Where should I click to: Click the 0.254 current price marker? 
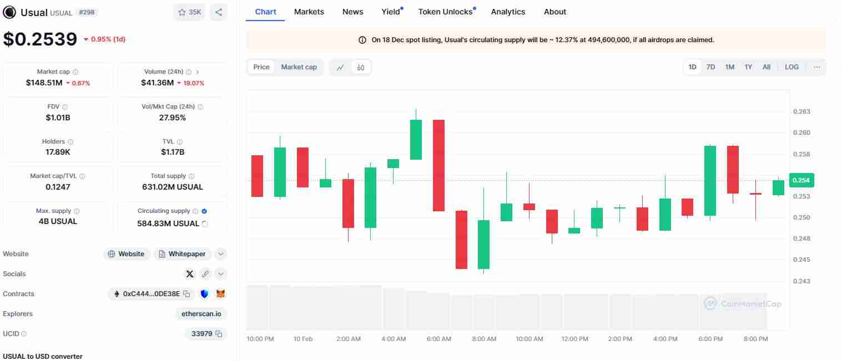[800, 180]
